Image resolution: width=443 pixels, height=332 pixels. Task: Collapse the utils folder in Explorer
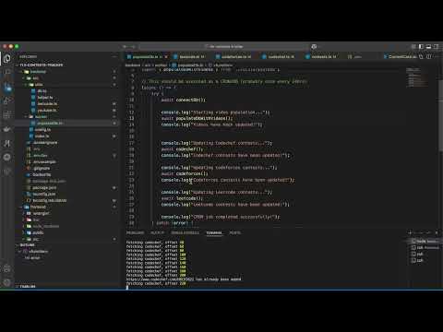click(39, 84)
